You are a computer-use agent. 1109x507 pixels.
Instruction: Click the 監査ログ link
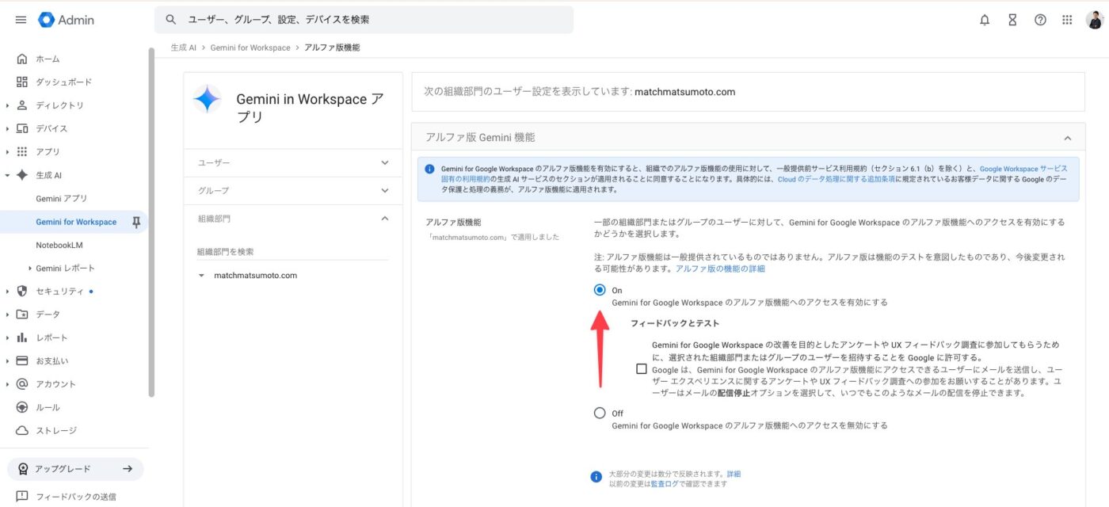point(664,483)
